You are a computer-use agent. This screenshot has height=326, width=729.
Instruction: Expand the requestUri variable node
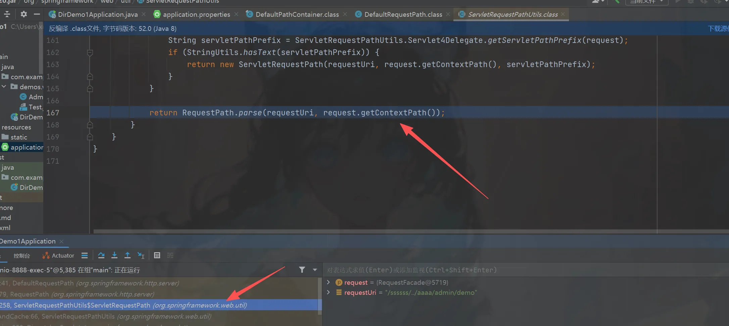point(329,292)
